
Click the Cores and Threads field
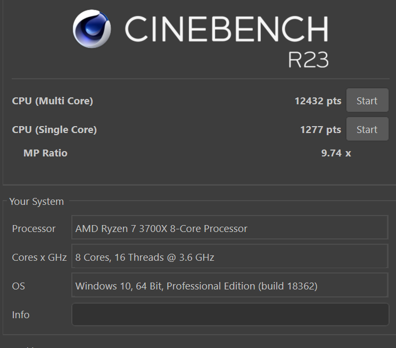pyautogui.click(x=230, y=256)
